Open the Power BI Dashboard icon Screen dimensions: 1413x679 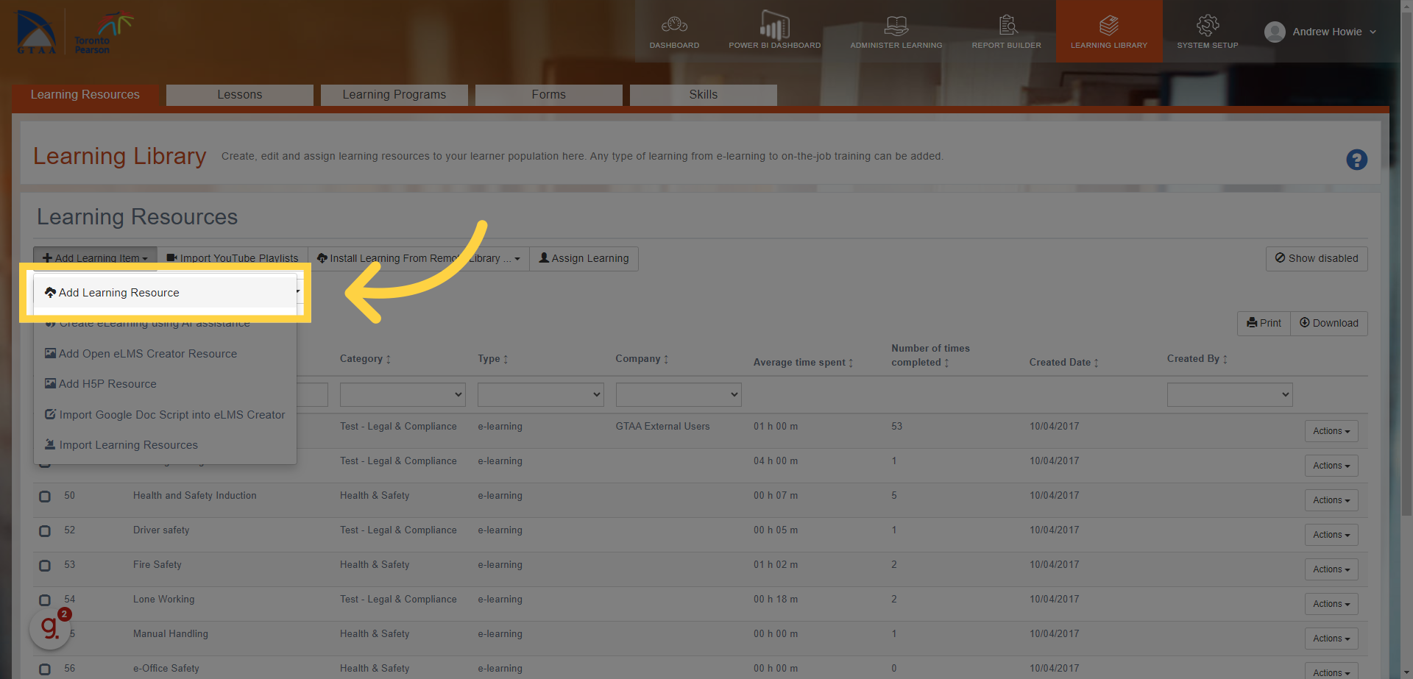click(774, 26)
